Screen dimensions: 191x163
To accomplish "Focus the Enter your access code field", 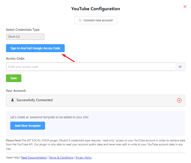I will [91, 67].
